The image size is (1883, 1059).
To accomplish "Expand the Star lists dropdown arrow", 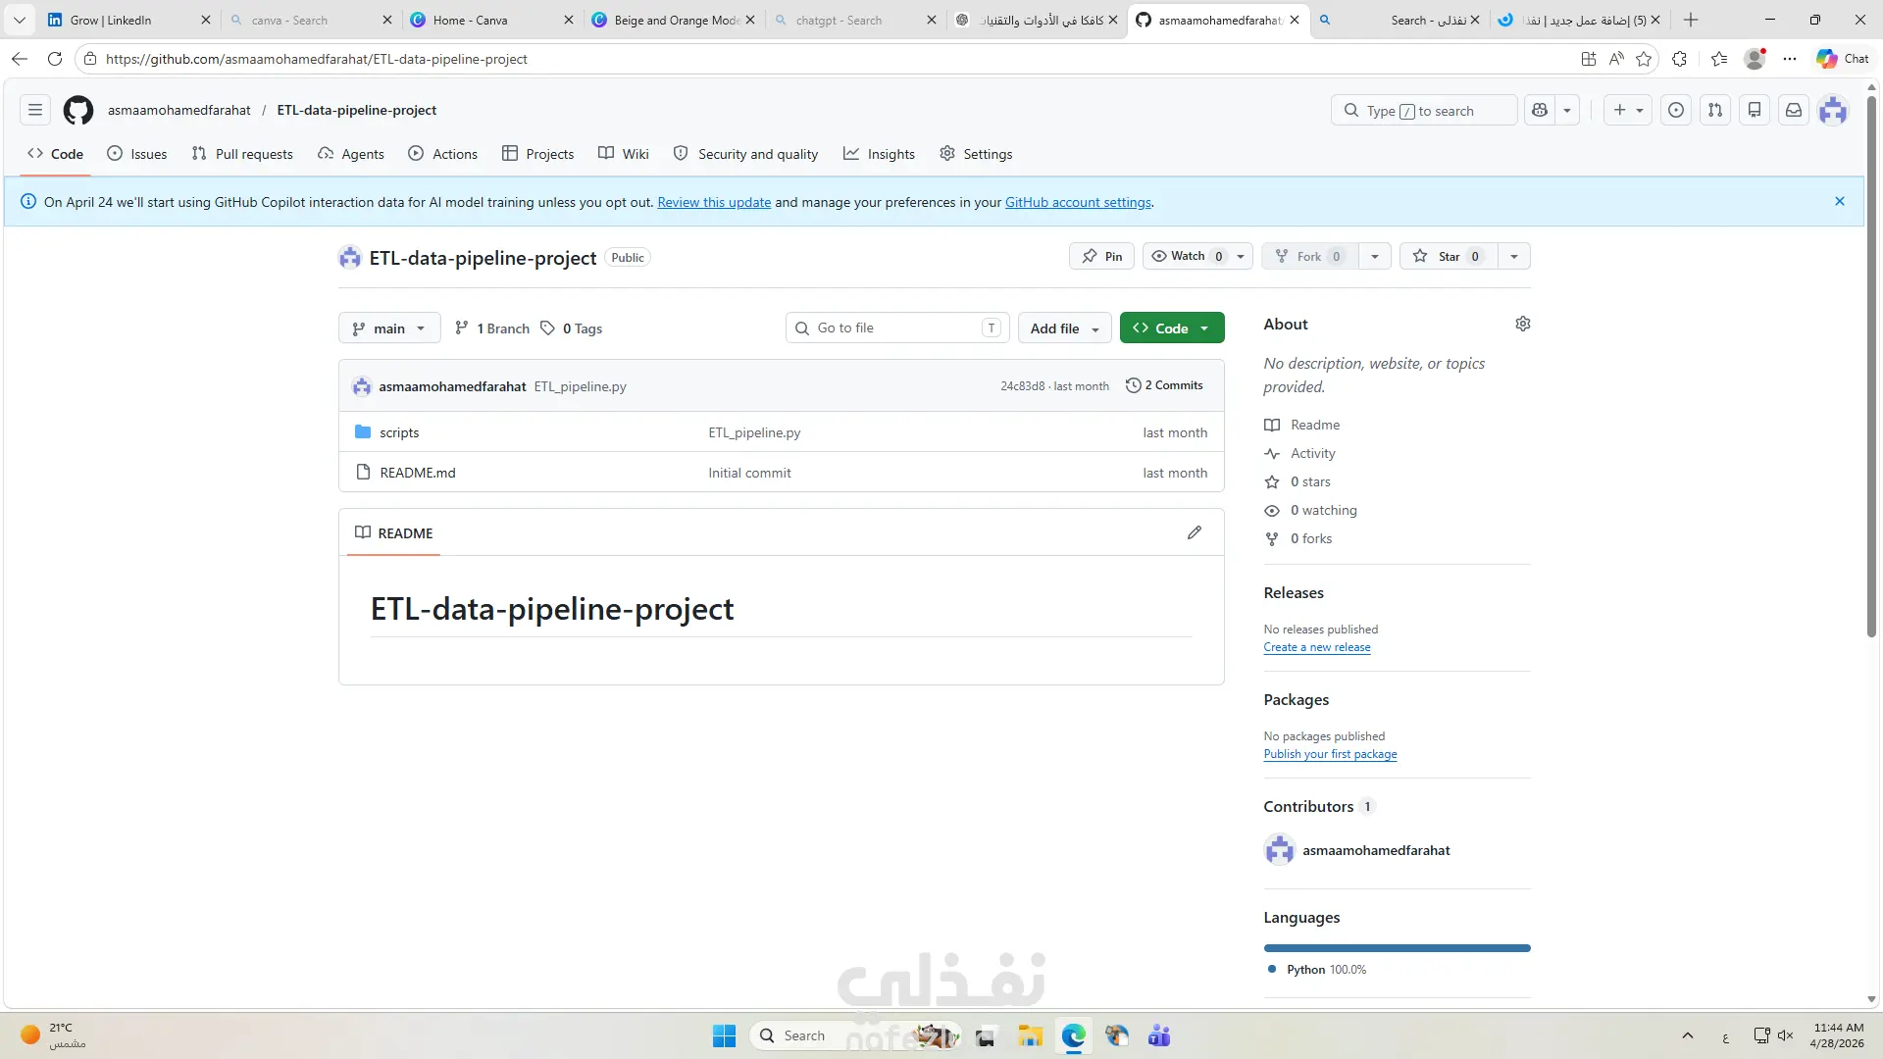I will point(1514,256).
